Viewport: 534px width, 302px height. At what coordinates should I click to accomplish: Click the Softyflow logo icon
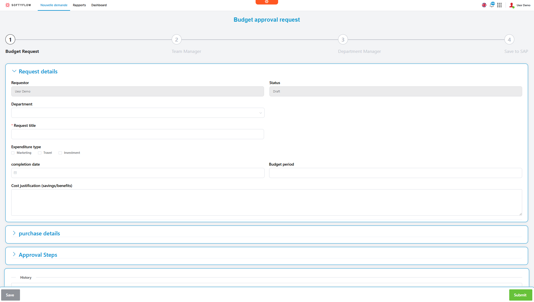[x=8, y=5]
